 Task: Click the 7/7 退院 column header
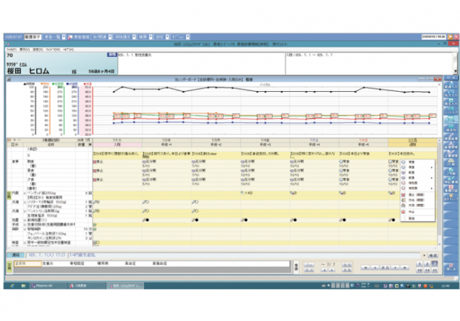click(413, 145)
